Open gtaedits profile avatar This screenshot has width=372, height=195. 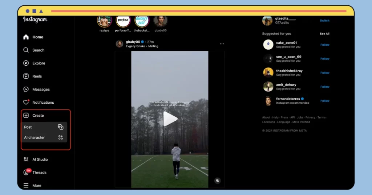267,21
